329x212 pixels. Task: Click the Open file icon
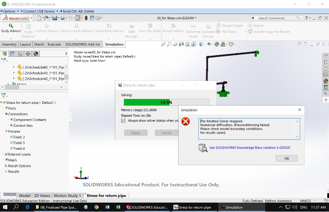[47, 18]
